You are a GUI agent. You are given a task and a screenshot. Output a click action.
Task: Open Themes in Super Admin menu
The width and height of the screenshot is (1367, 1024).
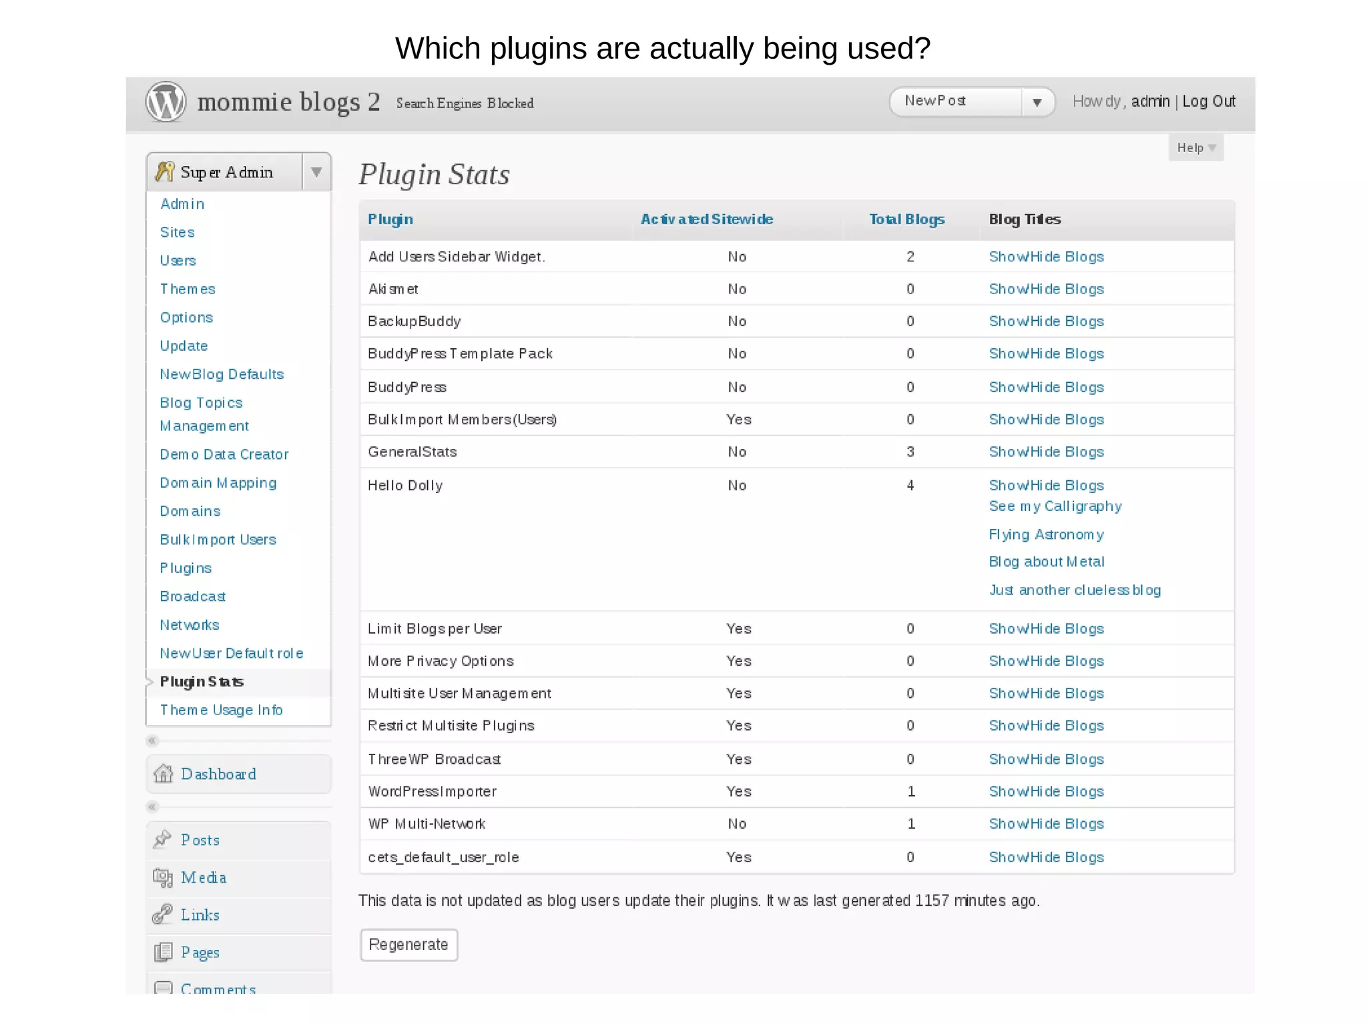(188, 289)
